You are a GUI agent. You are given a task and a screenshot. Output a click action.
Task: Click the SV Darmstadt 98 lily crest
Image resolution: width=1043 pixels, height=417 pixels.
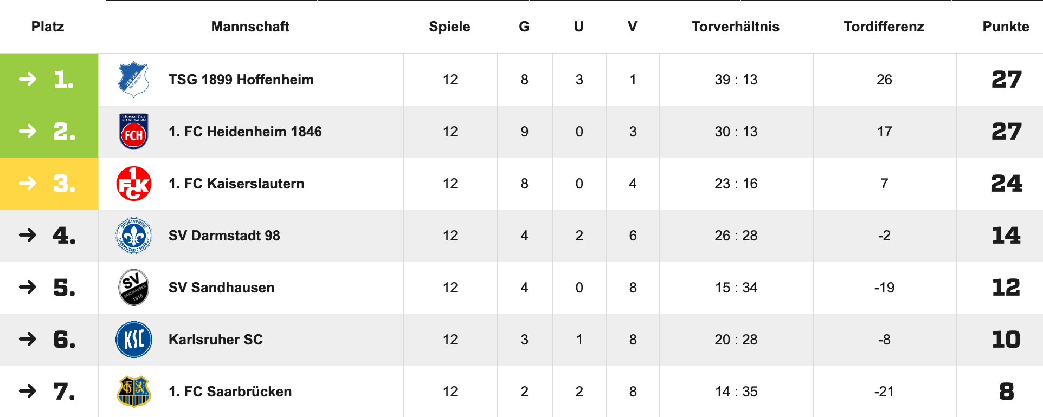134,236
